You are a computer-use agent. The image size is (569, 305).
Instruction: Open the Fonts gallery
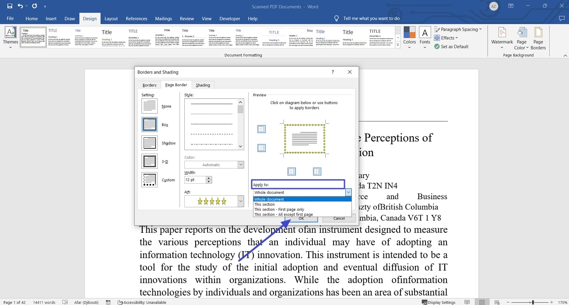[x=425, y=37]
